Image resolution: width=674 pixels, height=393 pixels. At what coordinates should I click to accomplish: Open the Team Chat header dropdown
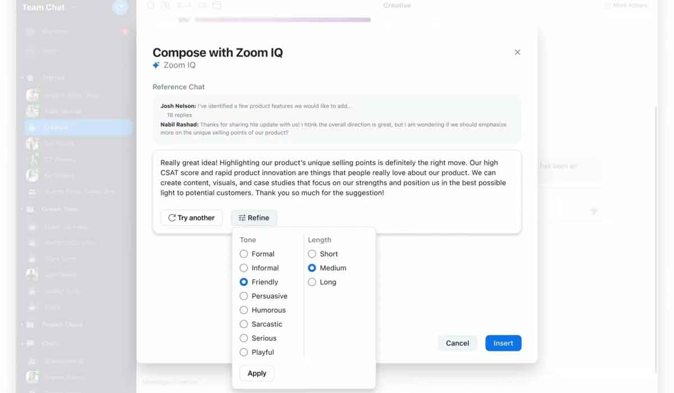click(x=74, y=8)
